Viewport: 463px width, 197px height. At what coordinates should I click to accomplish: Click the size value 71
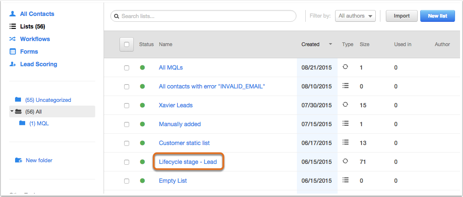pos(363,162)
